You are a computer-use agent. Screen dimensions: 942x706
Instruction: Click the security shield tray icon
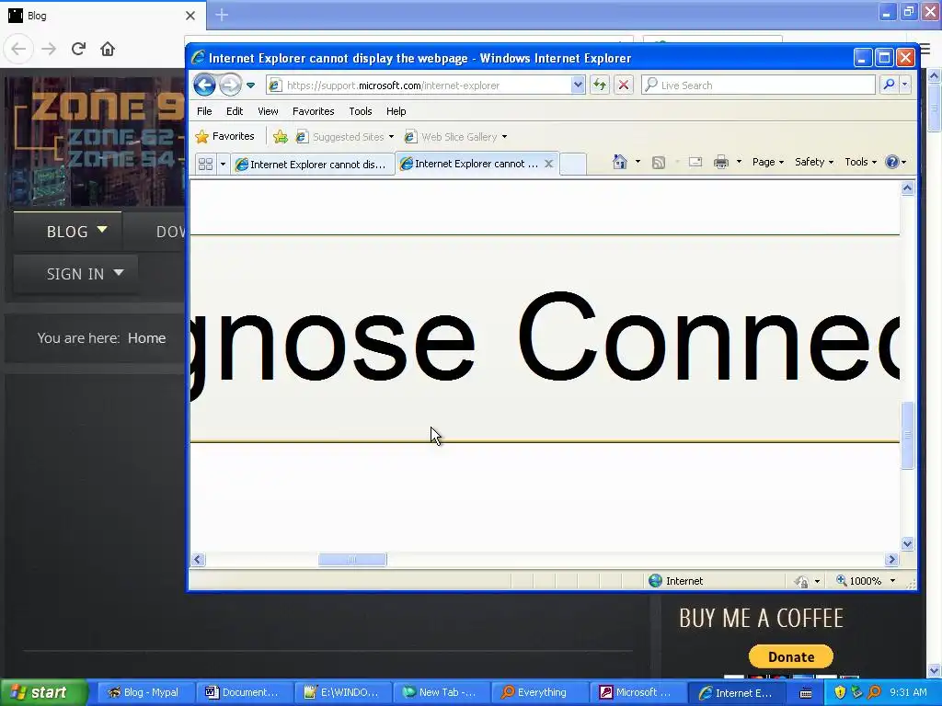(x=840, y=692)
